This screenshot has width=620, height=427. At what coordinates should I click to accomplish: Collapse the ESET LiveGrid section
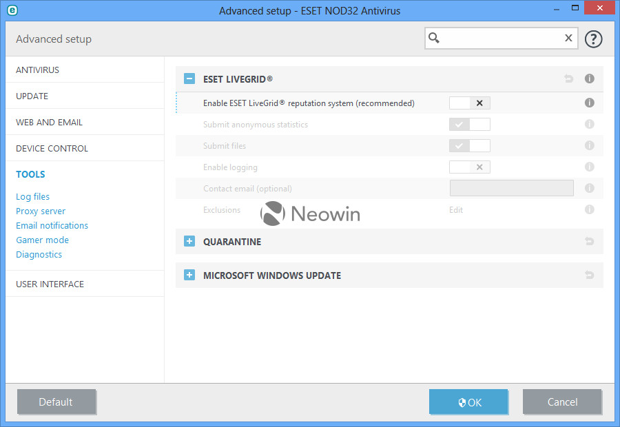pyautogui.click(x=189, y=79)
